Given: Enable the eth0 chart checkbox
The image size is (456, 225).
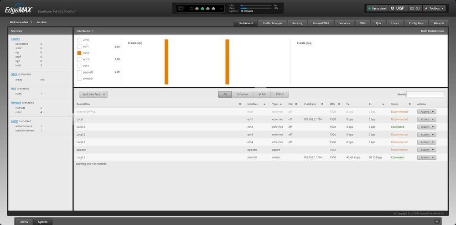Looking at the screenshot, I should pyautogui.click(x=79, y=40).
